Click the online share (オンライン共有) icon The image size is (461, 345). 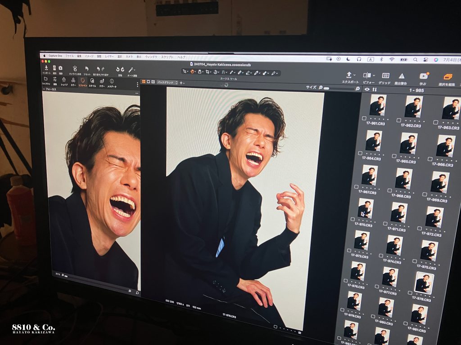pyautogui.click(x=75, y=68)
